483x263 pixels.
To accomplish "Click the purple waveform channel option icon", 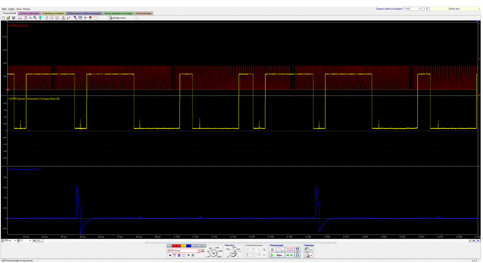I will (x=175, y=255).
